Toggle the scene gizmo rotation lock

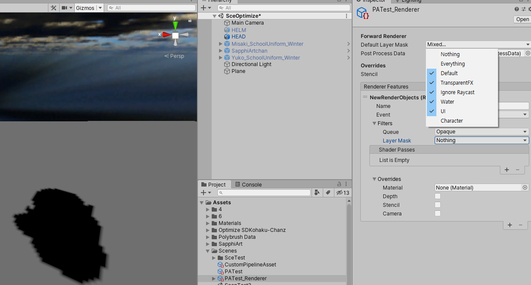point(190,20)
